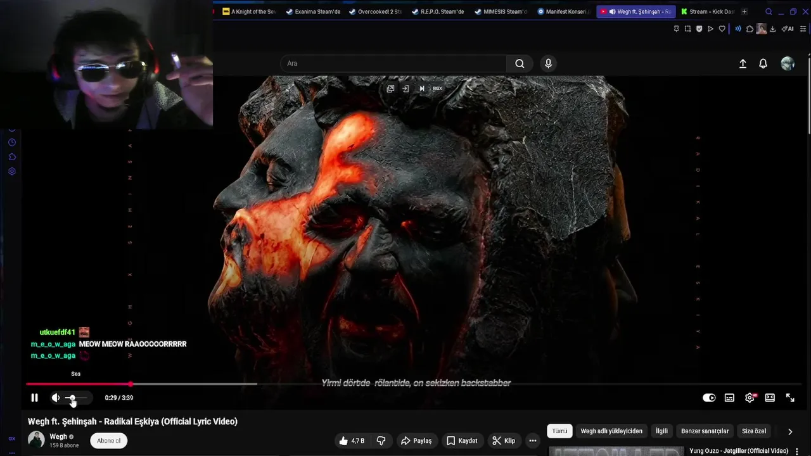
Task: Open the Wegh channel avatar
Action: 36,440
